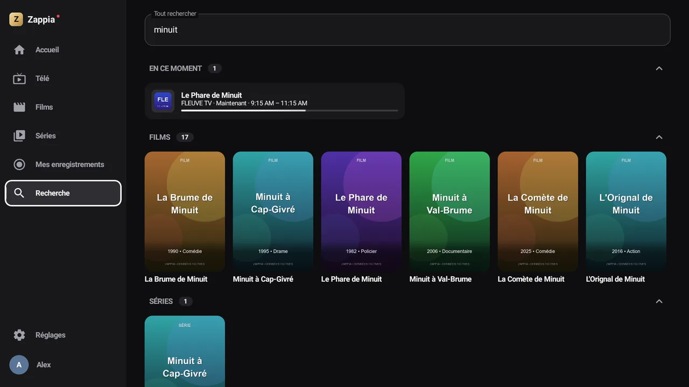Click the Alex profile name
The image size is (689, 387).
point(44,365)
